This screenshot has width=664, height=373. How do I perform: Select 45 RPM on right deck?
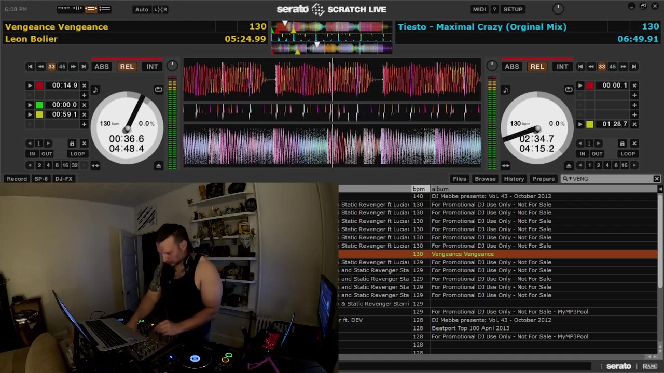click(x=613, y=66)
